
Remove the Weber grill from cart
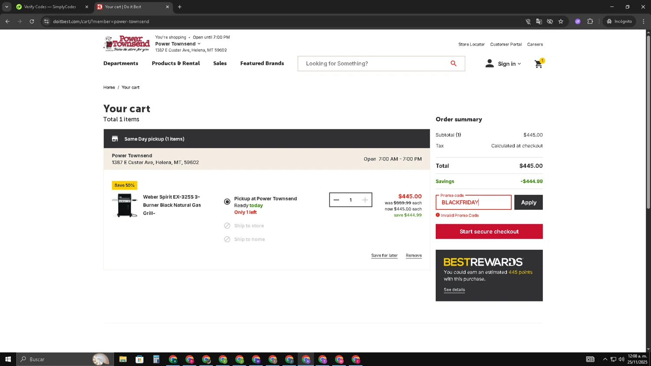point(414,255)
